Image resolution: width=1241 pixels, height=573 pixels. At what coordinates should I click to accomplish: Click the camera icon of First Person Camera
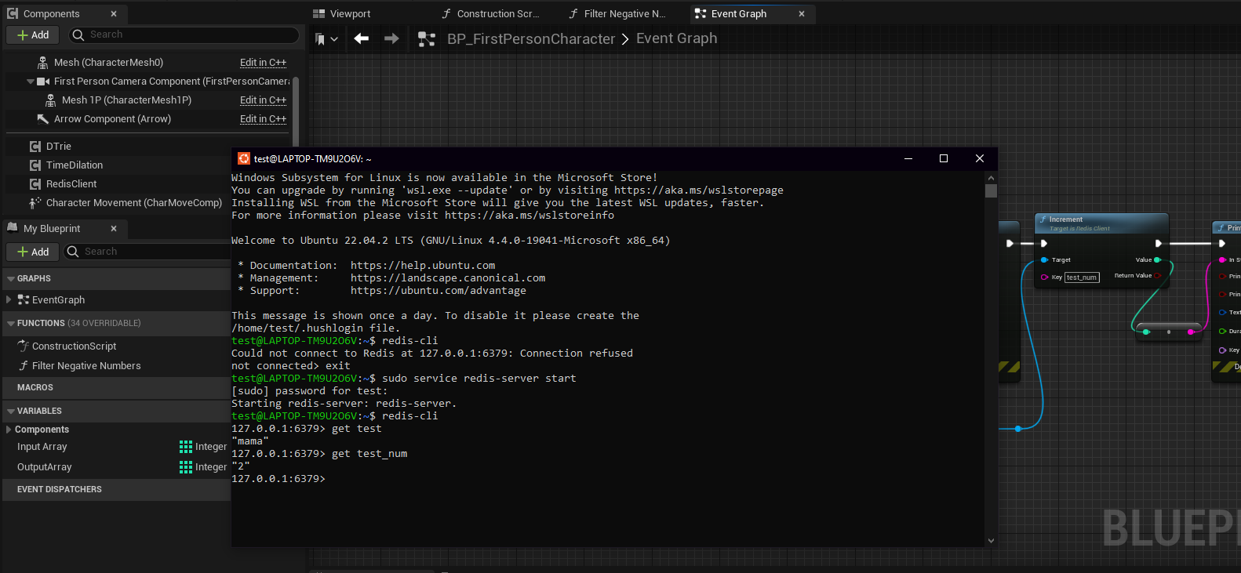coord(43,82)
